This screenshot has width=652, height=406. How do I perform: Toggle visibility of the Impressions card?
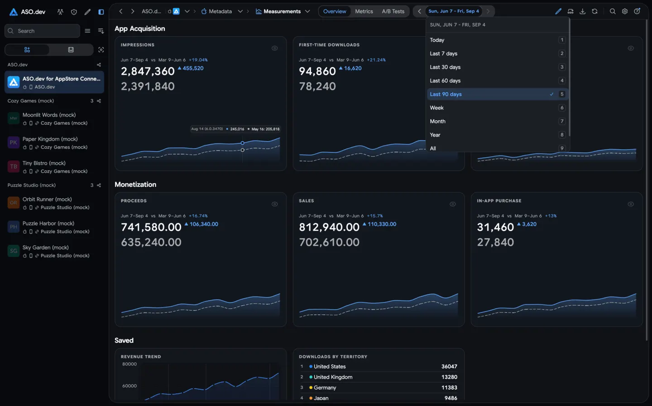[x=274, y=48]
